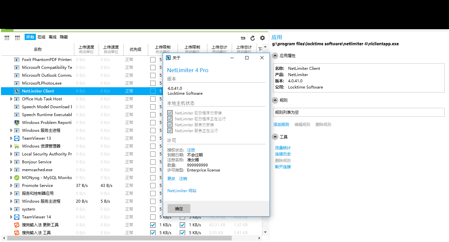This screenshot has height=242, width=449.
Task: Click the Windows Problem Reporting icon
Action: [x=17, y=123]
